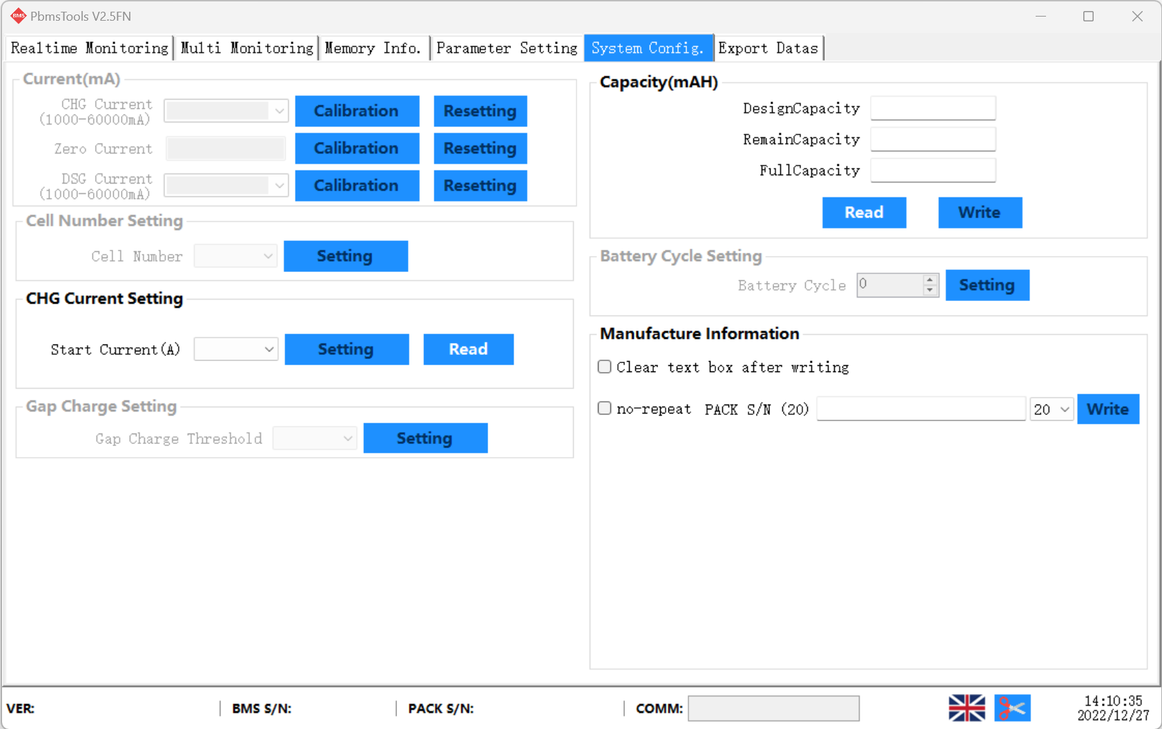This screenshot has width=1162, height=729.
Task: Check the no-repeat PACK S/N option
Action: coord(604,408)
